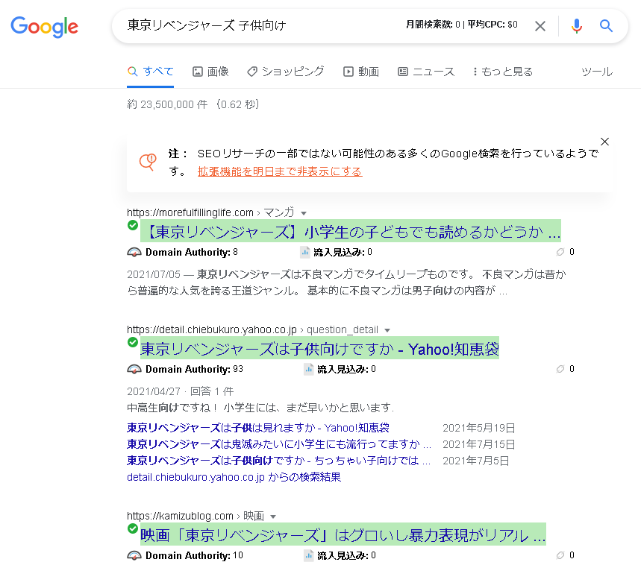Open result 映画「東京リベンジャーズ」はグロいし暴力表現がリアル
The width and height of the screenshot is (641, 562).
(x=343, y=534)
